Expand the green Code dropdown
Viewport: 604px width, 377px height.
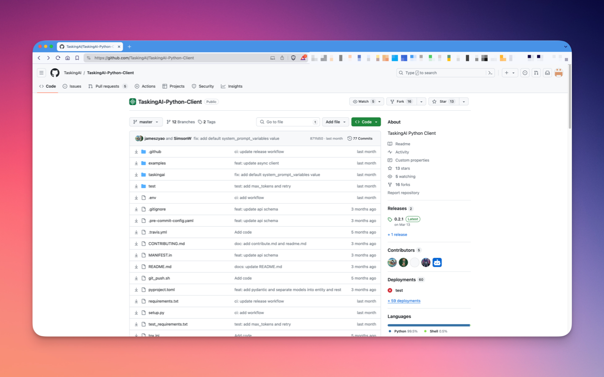pos(366,122)
